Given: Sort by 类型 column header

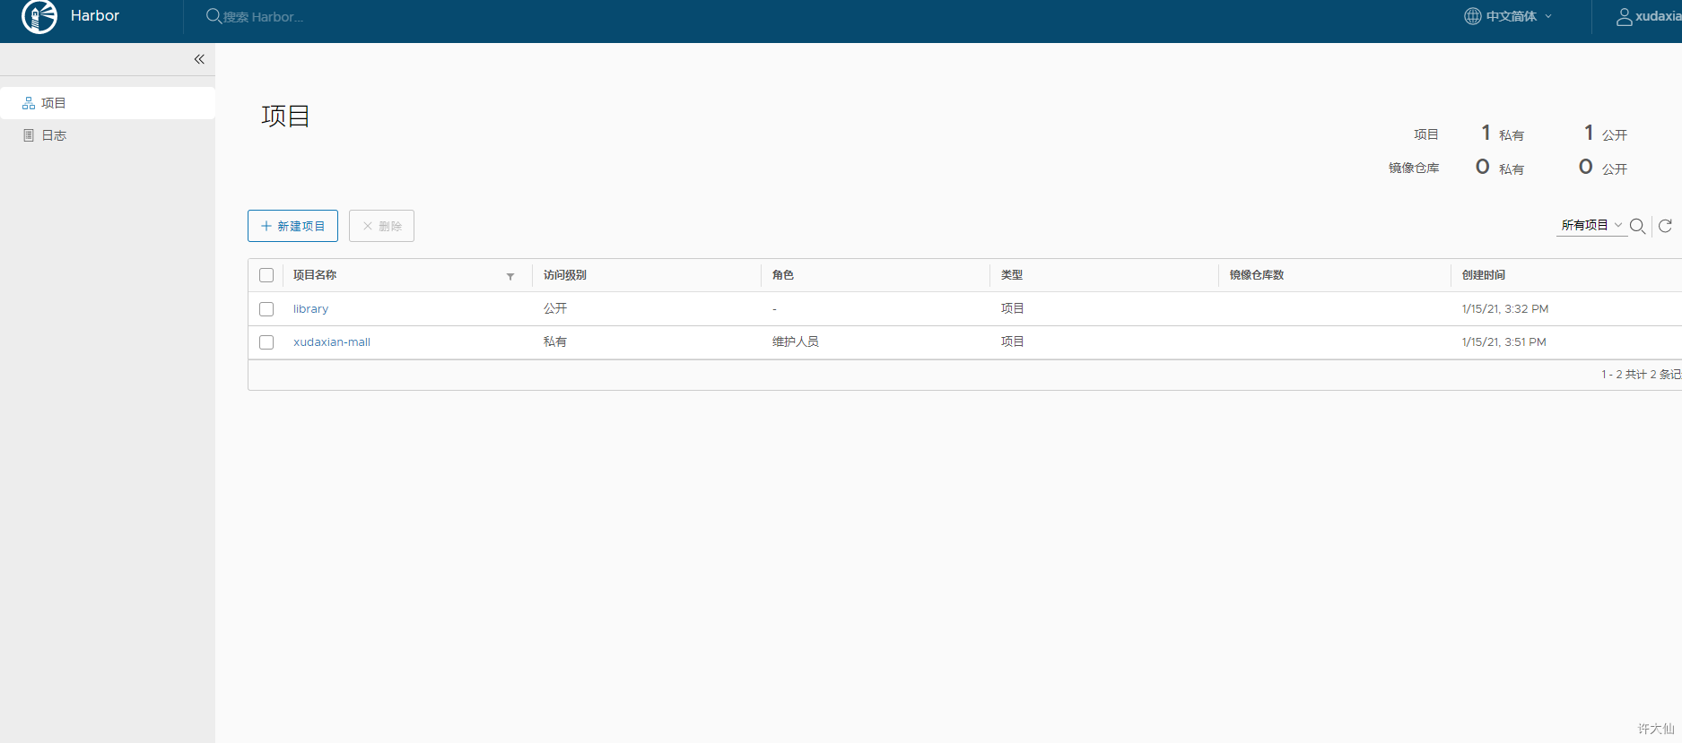Looking at the screenshot, I should [1012, 275].
